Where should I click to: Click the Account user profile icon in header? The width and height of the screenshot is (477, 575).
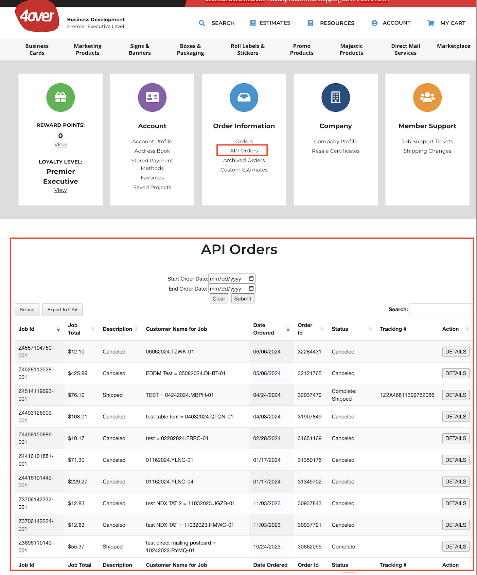(374, 23)
